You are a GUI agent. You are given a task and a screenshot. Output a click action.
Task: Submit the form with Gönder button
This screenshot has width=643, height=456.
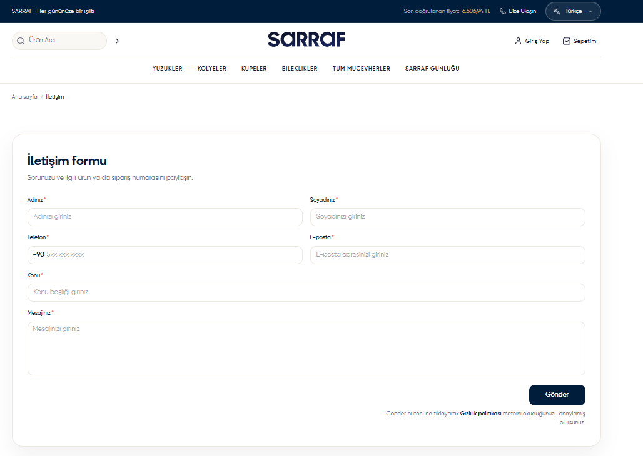point(557,395)
